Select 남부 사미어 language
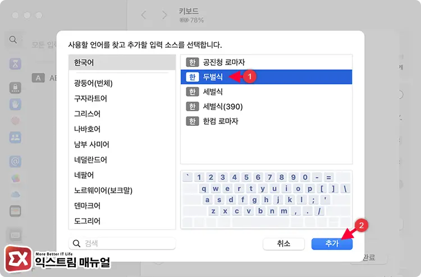Viewport: 421px width, 277px height. click(x=122, y=144)
